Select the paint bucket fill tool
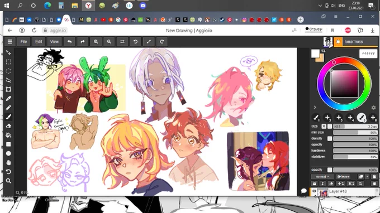Screen dimensions: 380x213 8,135
